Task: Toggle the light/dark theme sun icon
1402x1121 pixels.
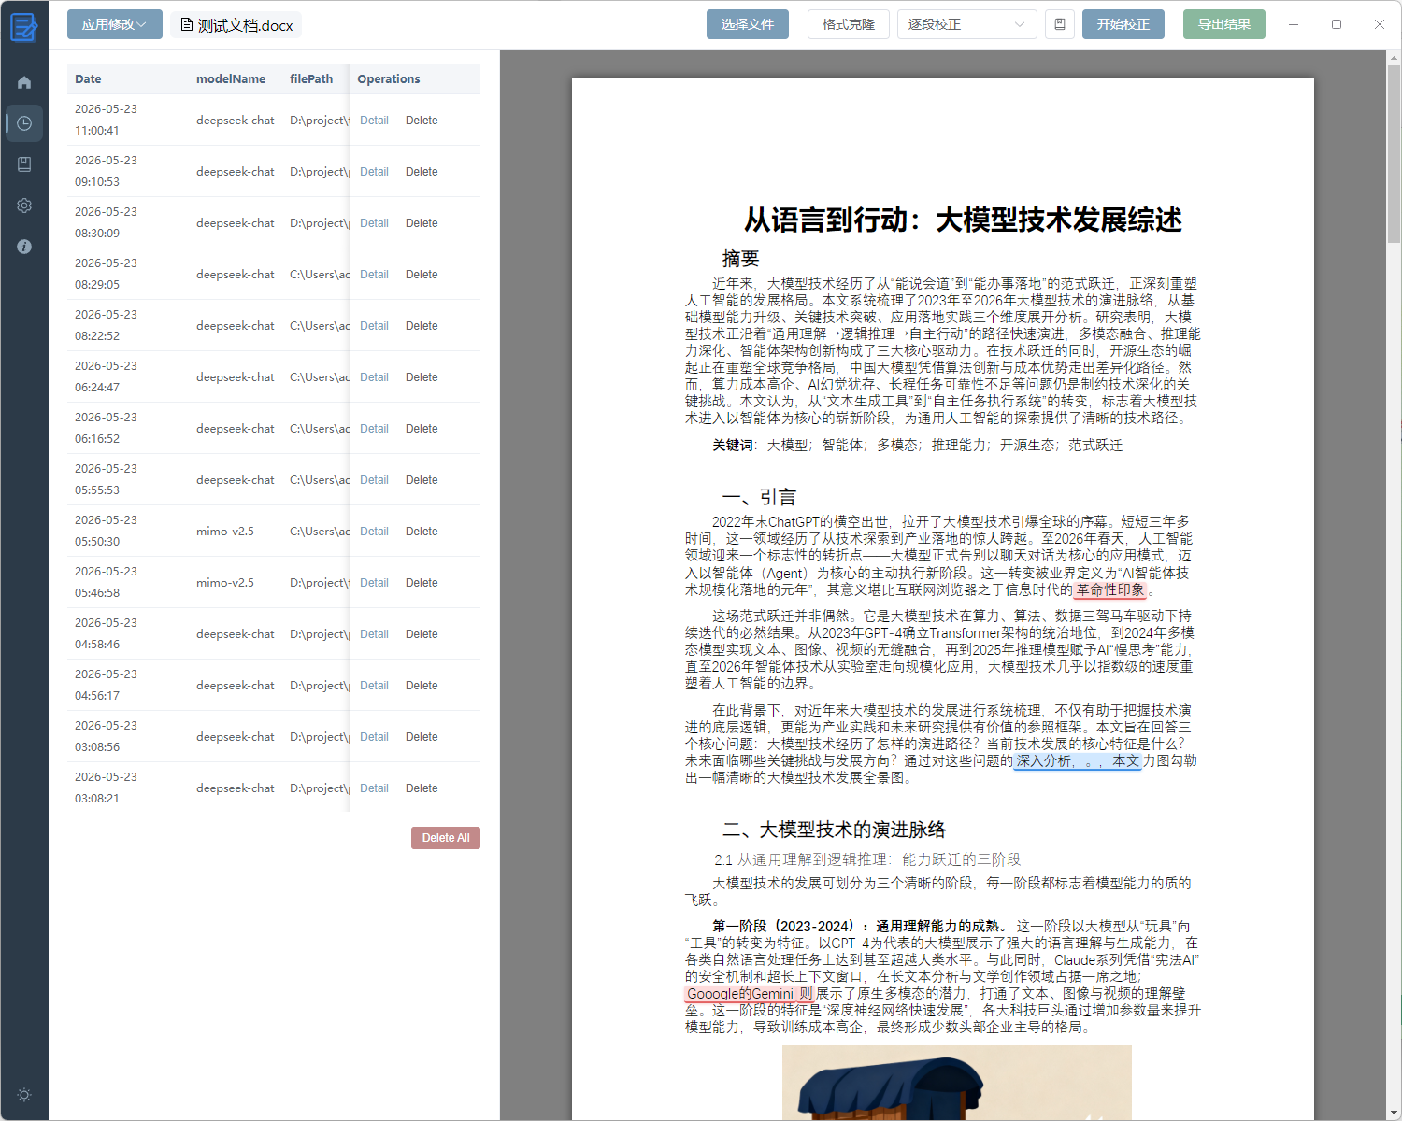Action: (24, 1095)
